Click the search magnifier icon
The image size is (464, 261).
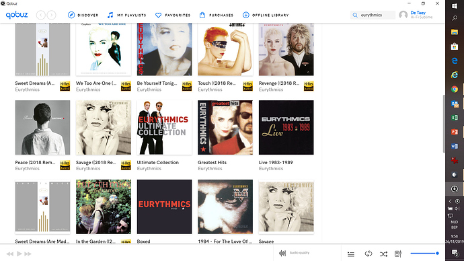(355, 15)
